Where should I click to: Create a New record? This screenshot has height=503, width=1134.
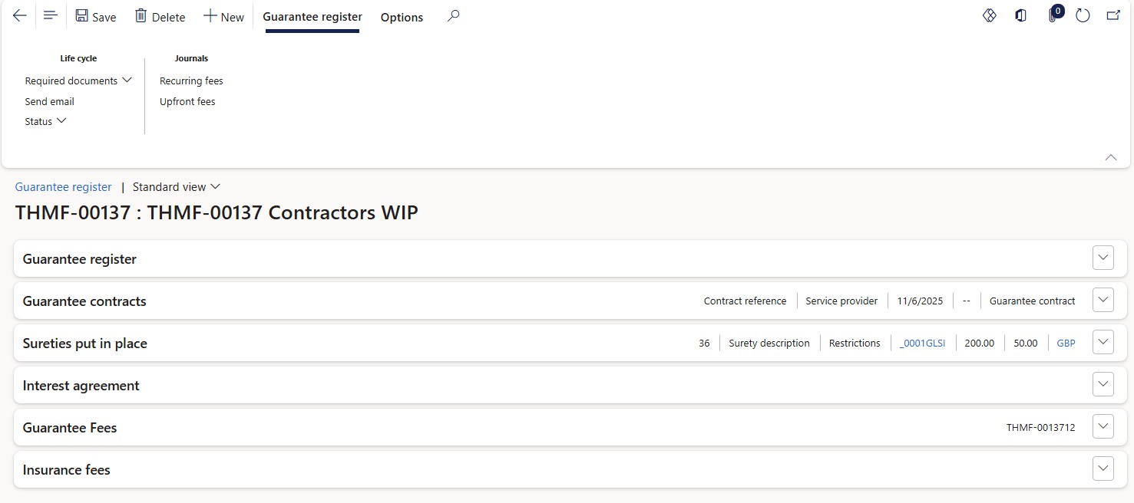pos(223,17)
